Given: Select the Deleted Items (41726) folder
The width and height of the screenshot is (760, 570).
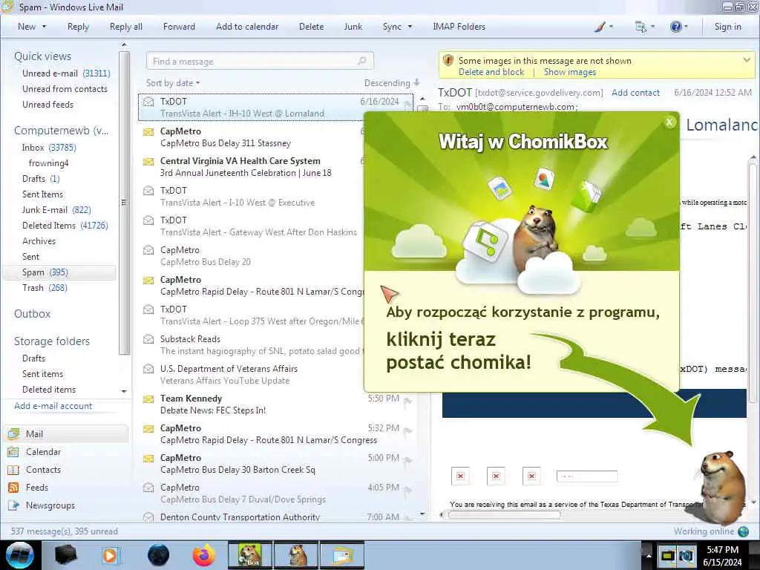Looking at the screenshot, I should 65,226.
